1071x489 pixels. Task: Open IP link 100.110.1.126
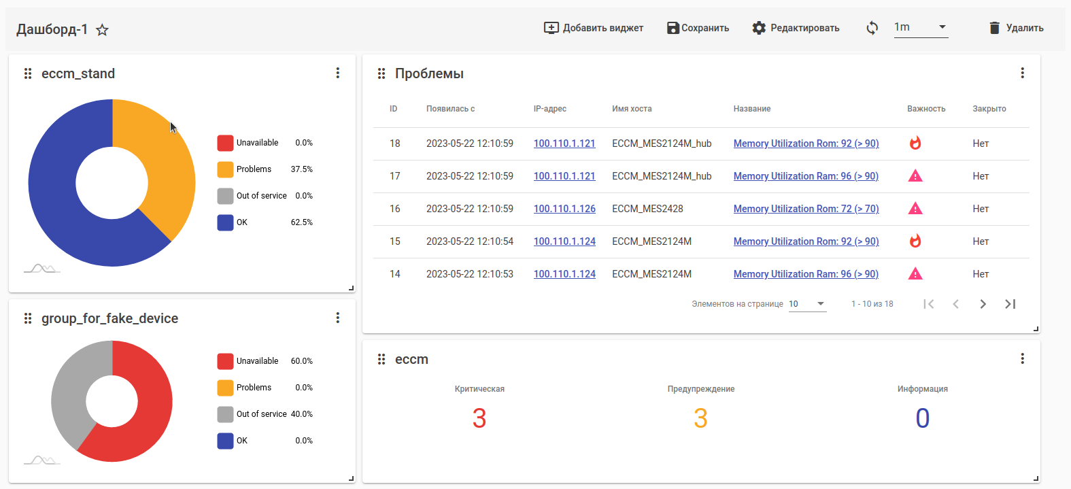point(564,209)
